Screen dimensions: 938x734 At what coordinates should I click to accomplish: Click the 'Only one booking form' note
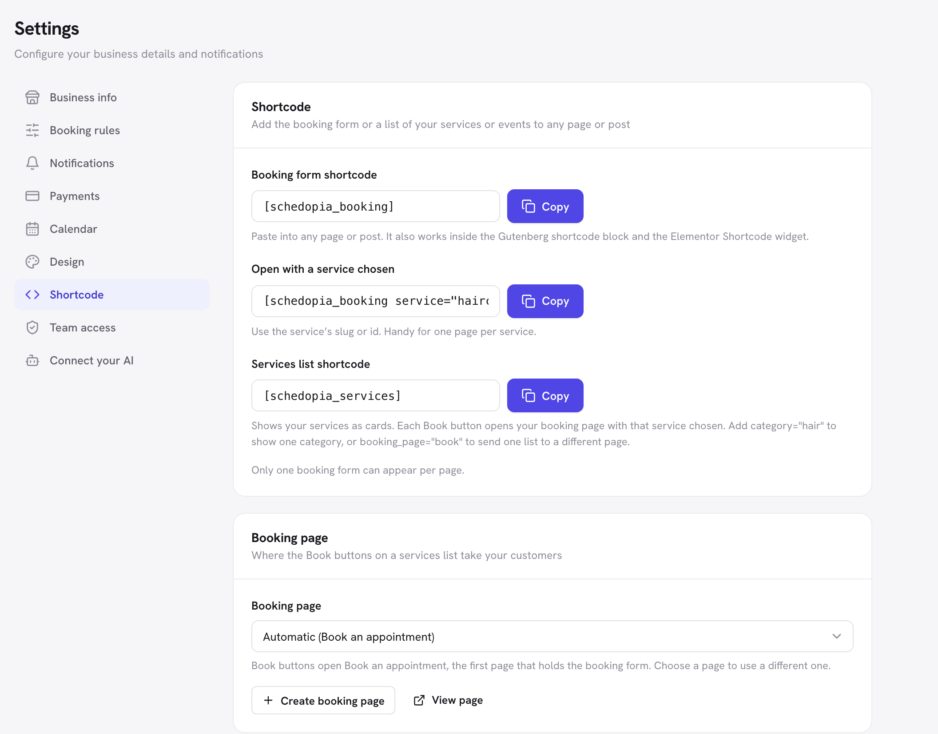[x=358, y=470]
